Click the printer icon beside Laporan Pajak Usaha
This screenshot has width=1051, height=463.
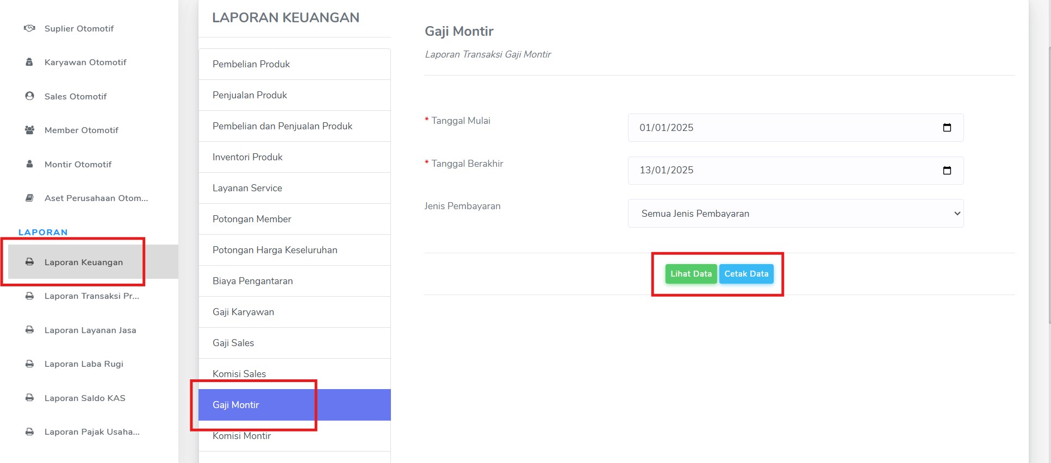[29, 431]
